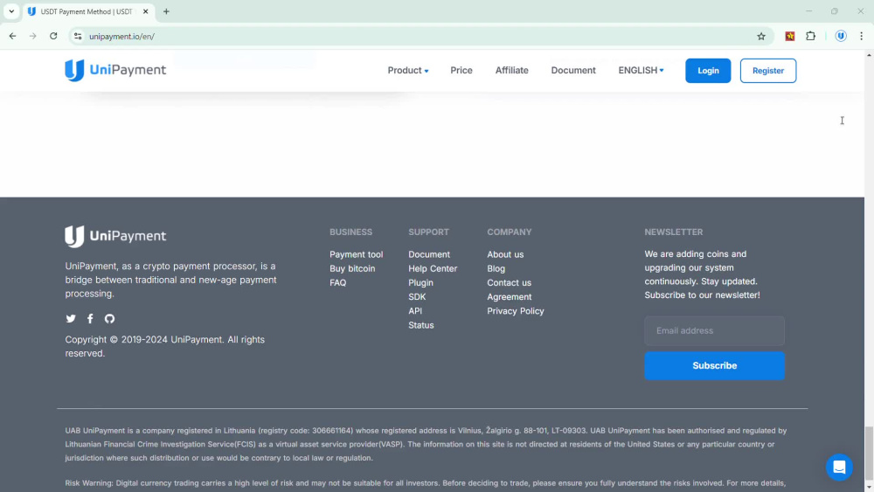
Task: Open the Price page
Action: point(461,70)
